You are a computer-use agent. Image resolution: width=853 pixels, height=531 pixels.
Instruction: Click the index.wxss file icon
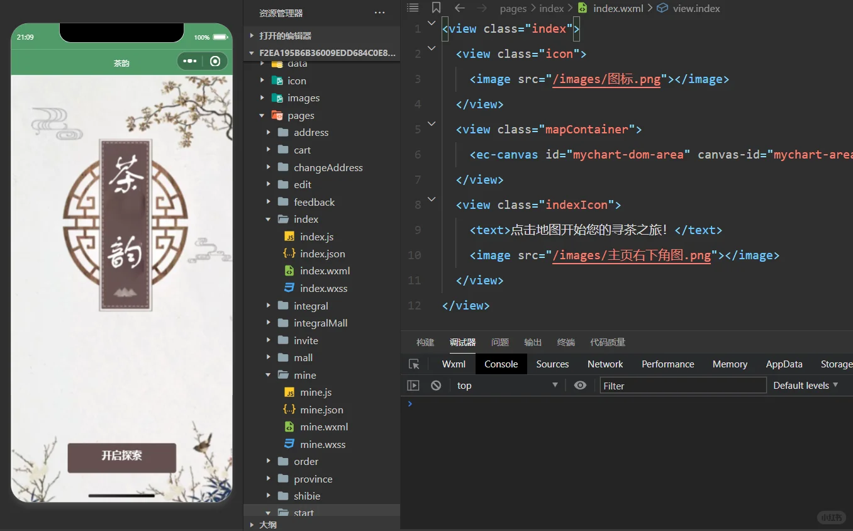point(289,289)
